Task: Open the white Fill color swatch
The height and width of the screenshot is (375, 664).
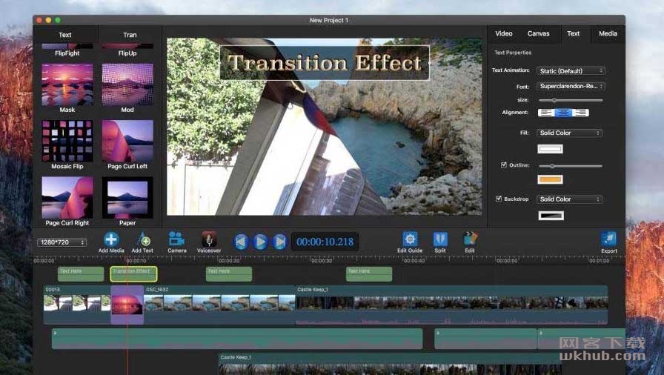Action: point(550,149)
